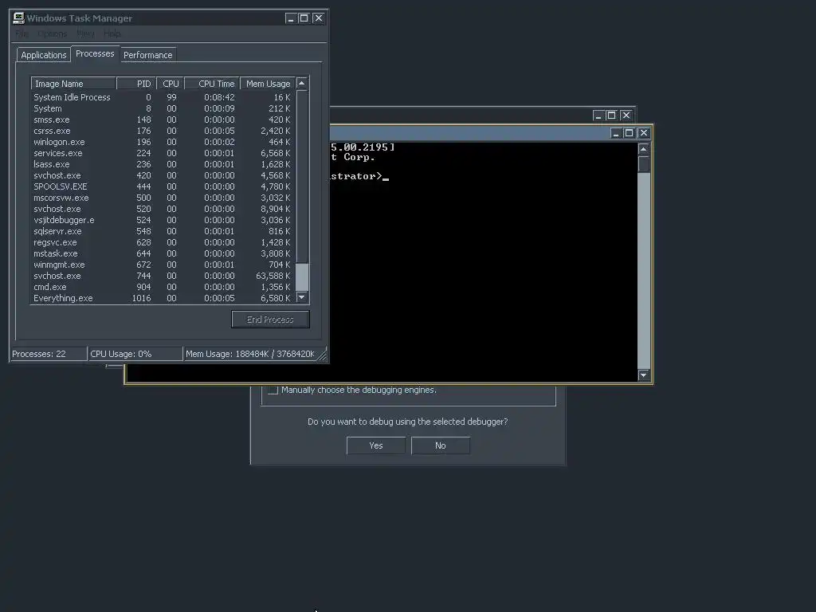Select vsjitdebugger.e process
The height and width of the screenshot is (612, 816).
tap(163, 220)
